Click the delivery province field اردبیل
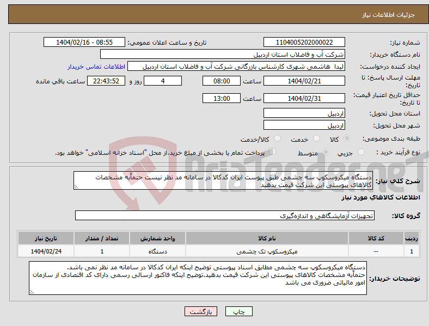 pyautogui.click(x=304, y=113)
